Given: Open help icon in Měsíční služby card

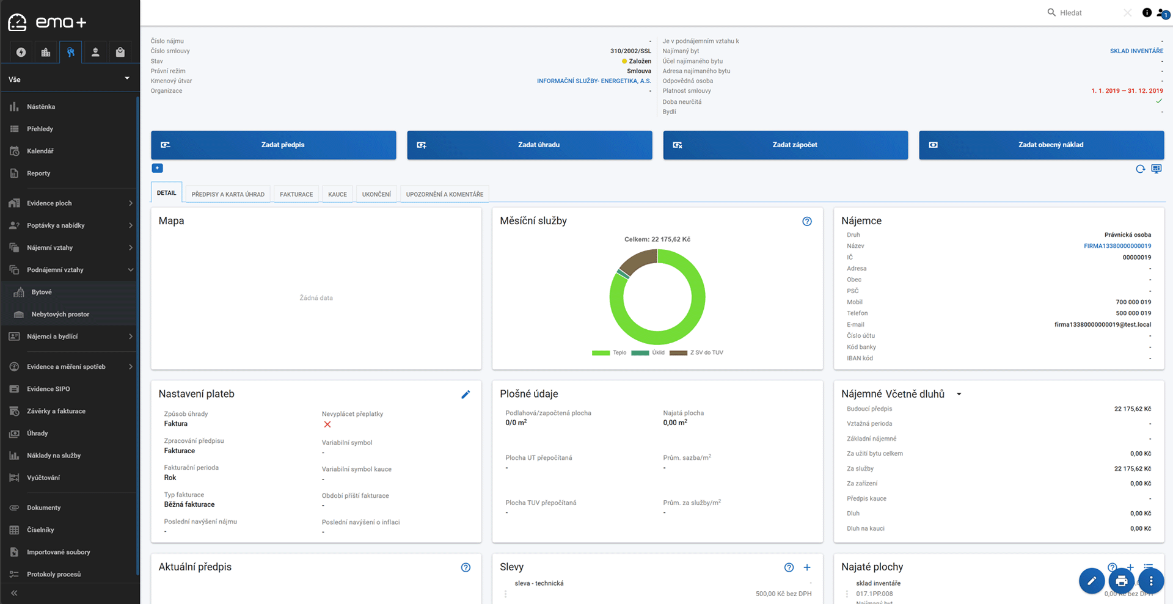Looking at the screenshot, I should [806, 222].
